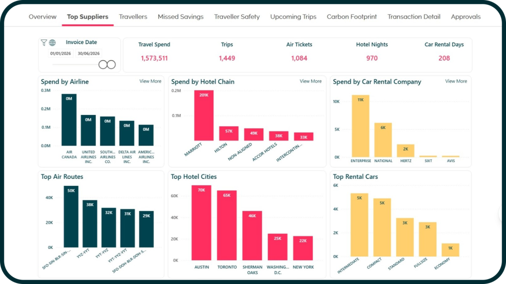506x284 pixels.
Task: Select the American Airlines bar
Action: click(x=146, y=135)
